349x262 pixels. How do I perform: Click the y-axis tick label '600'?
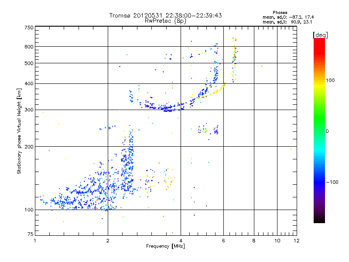(29, 47)
